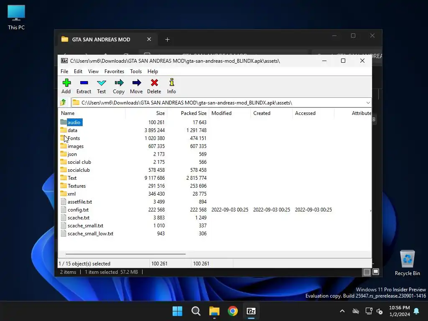This screenshot has width=428, height=321.
Task: Click the json folder icon
Action: 64,154
